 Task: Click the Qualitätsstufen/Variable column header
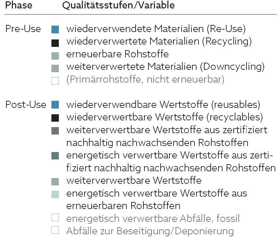point(118,5)
